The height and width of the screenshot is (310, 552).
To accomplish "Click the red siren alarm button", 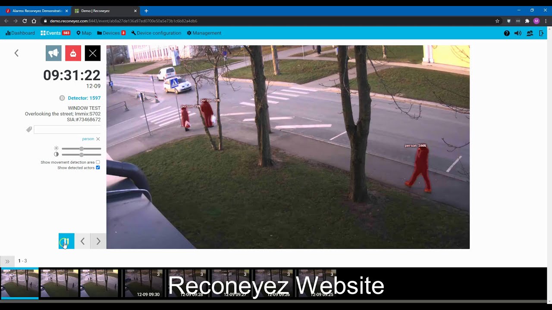I will point(73,53).
